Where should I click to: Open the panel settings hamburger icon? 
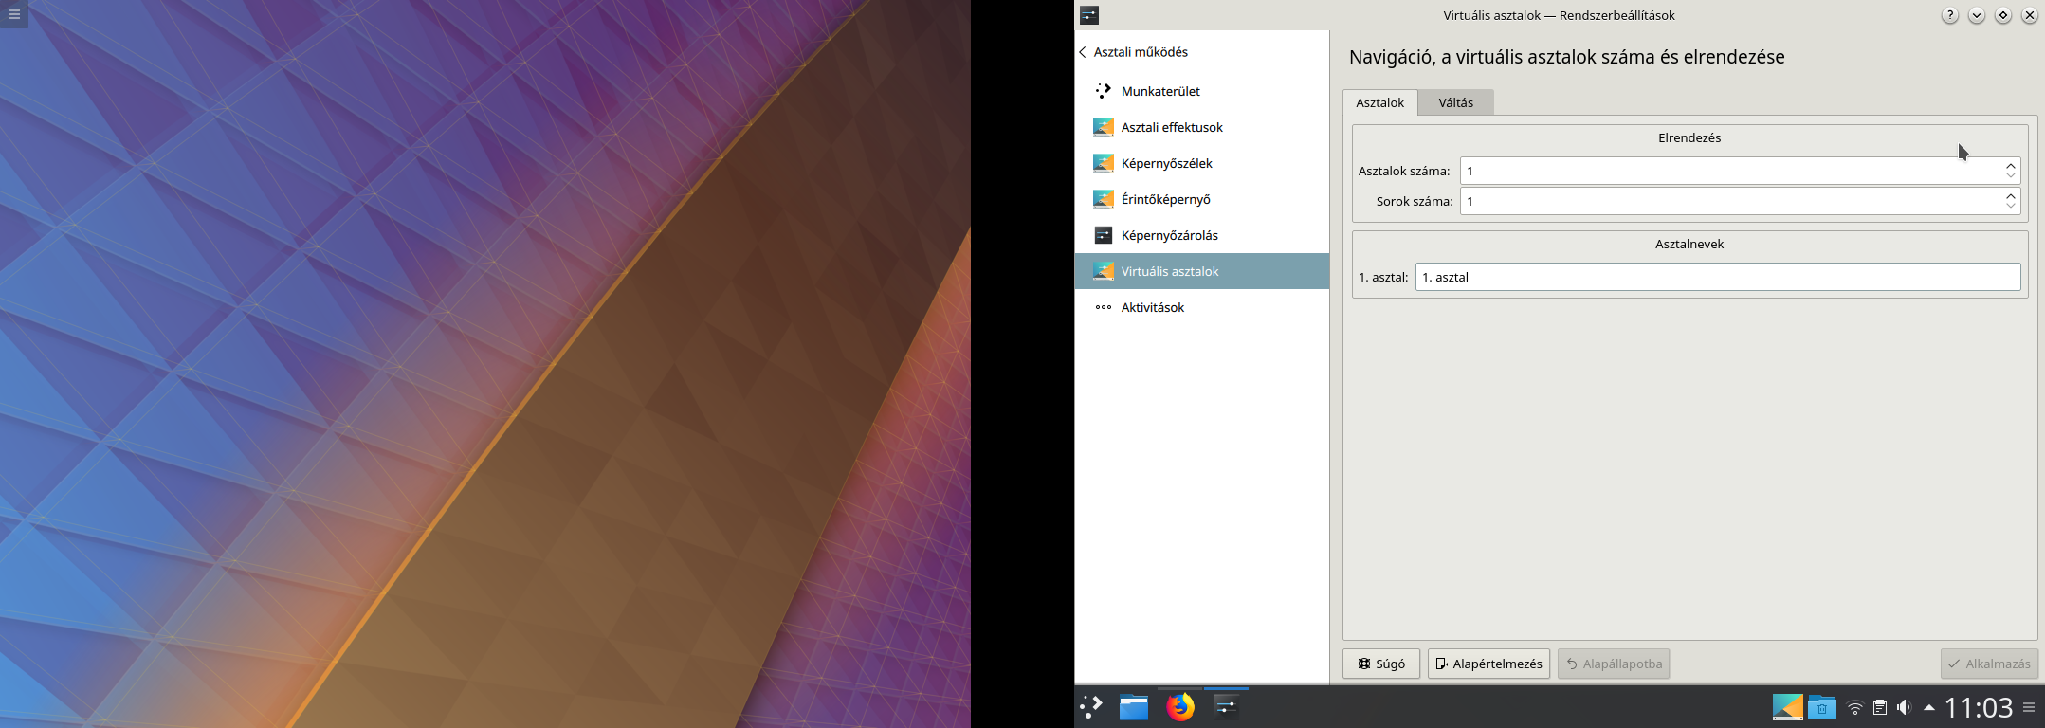tap(2029, 708)
